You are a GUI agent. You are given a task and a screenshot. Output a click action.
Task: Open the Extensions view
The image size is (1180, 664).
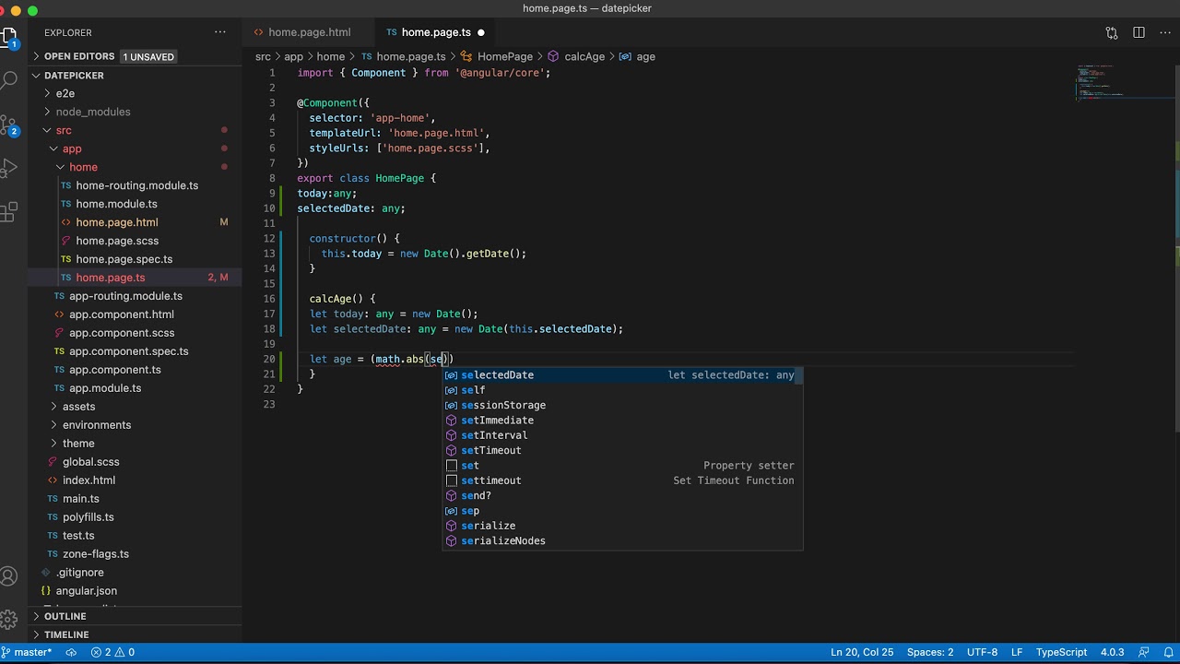tap(10, 212)
